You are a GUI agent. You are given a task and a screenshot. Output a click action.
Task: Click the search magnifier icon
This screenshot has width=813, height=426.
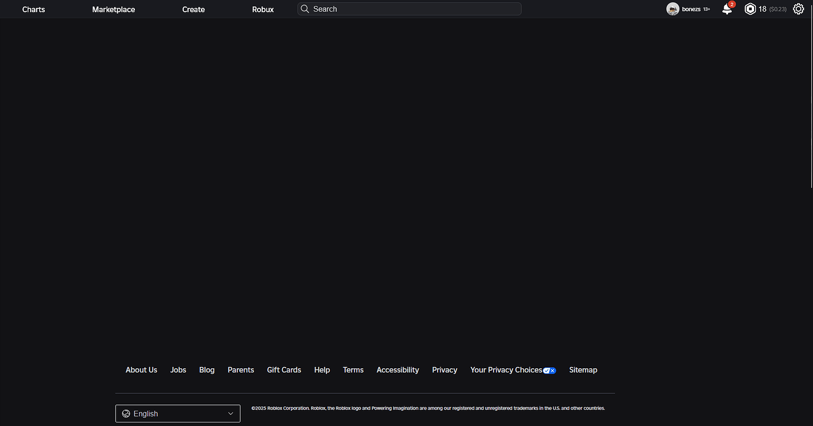click(x=305, y=9)
